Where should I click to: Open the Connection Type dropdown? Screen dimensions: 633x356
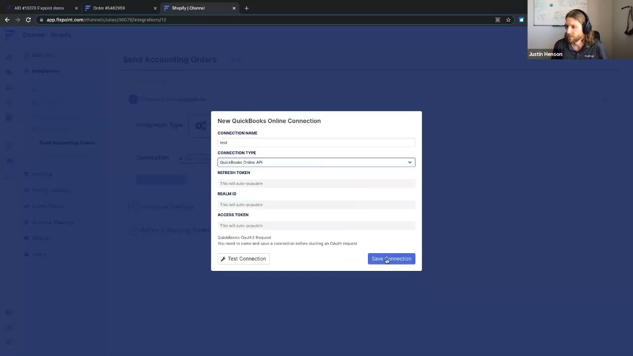click(x=316, y=162)
